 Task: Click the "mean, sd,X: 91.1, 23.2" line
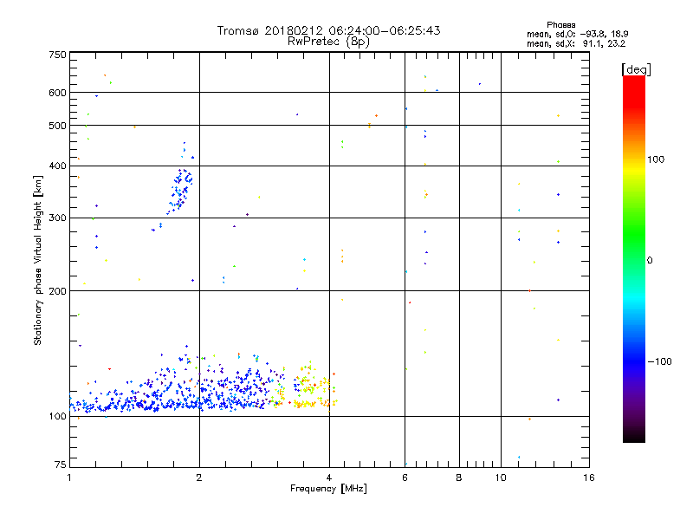click(576, 44)
